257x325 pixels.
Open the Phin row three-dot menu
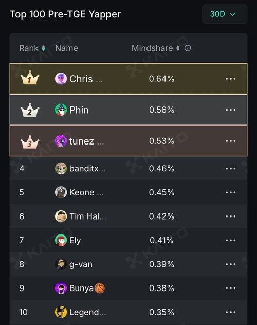(x=231, y=110)
